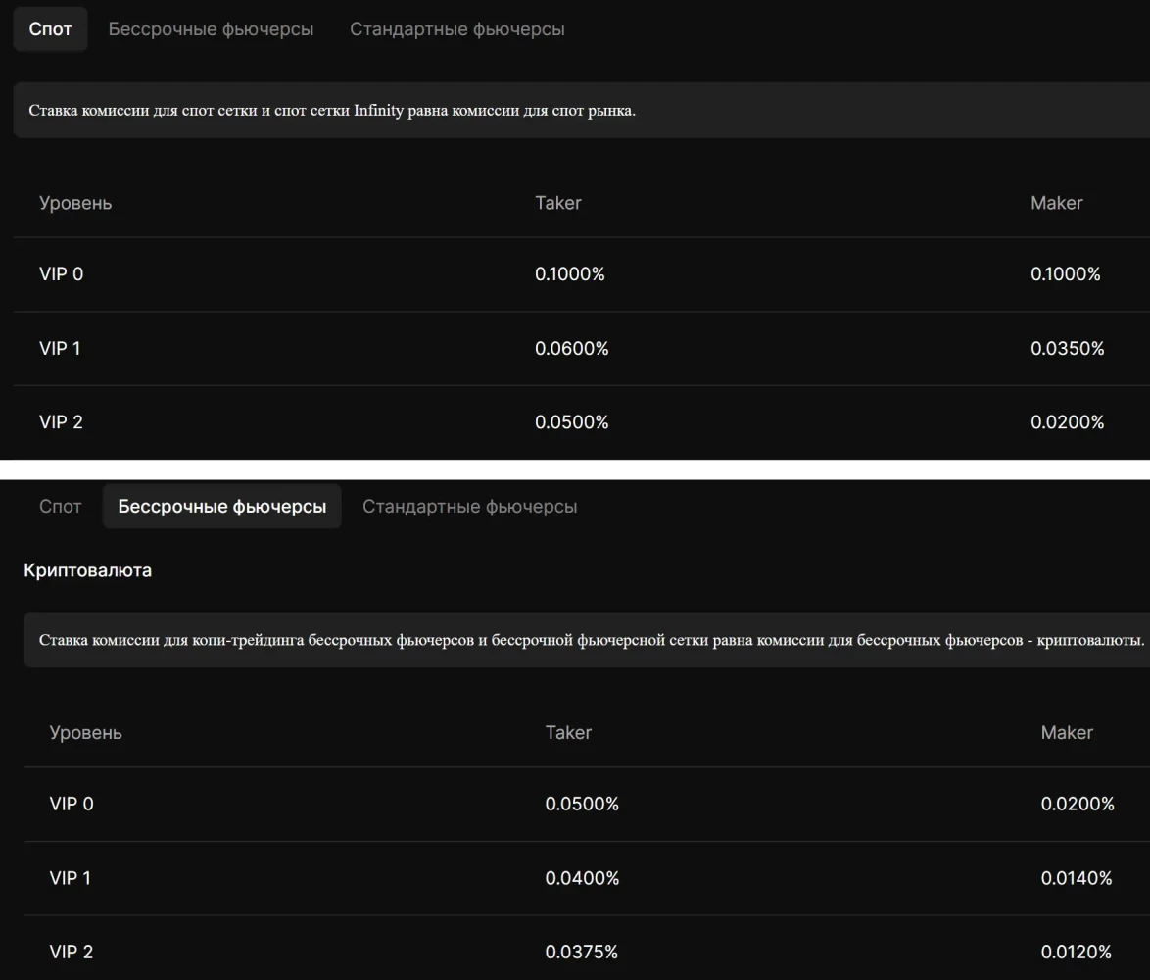Screen dimensions: 1150x980
Task: Click the 0.1000% value under Maker column
Action: click(1065, 274)
